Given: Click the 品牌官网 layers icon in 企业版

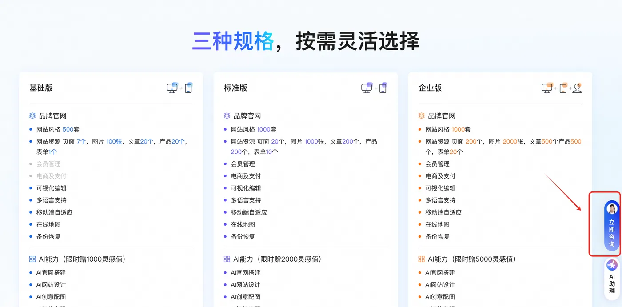Looking at the screenshot, I should pos(420,116).
